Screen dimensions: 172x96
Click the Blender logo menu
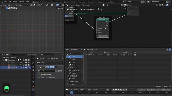tap(2, 2)
